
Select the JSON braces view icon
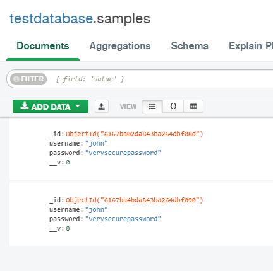(173, 107)
